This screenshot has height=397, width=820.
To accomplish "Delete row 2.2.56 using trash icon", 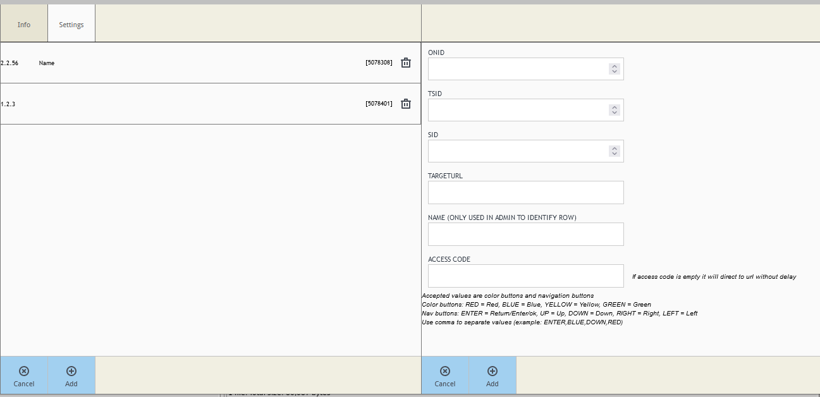I will tap(406, 63).
